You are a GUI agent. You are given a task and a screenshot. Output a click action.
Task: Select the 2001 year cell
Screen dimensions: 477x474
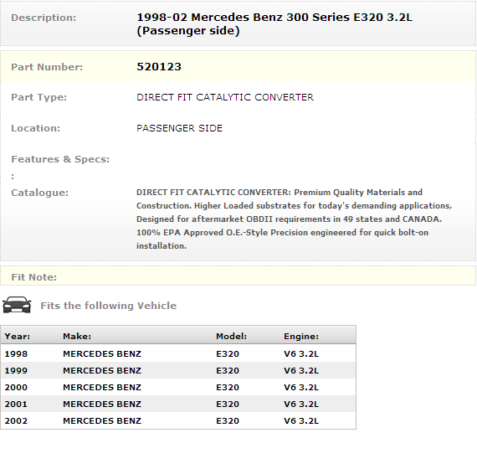16,404
